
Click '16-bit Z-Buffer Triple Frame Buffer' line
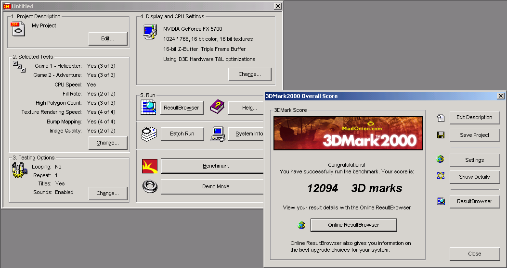coord(204,49)
